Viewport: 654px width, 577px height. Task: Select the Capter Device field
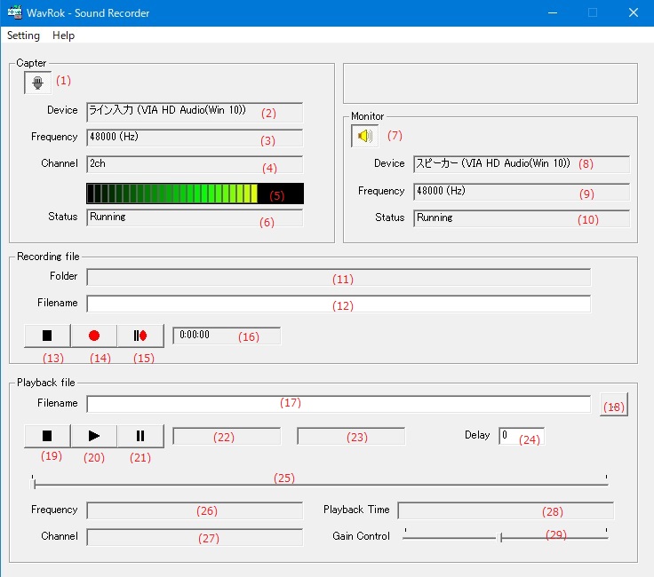tap(195, 112)
